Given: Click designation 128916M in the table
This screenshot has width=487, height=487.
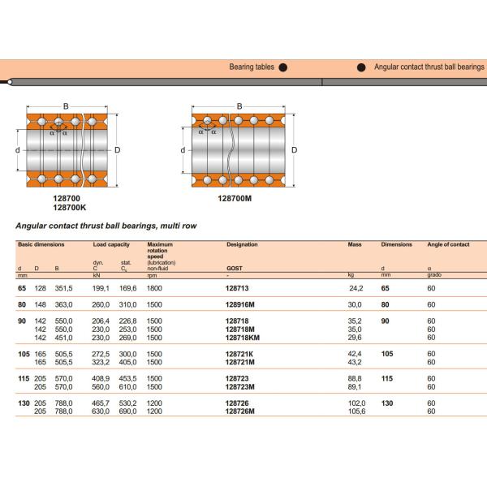Looking at the screenshot, I should point(239,305).
